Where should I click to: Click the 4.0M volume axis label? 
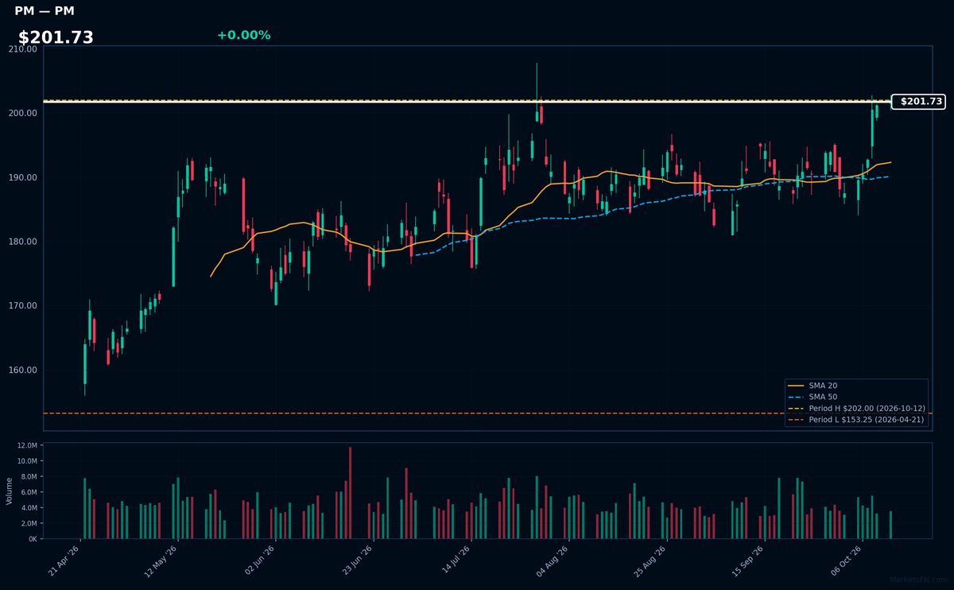(x=29, y=507)
